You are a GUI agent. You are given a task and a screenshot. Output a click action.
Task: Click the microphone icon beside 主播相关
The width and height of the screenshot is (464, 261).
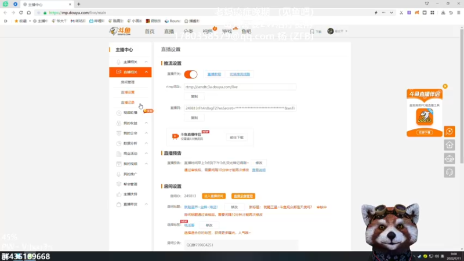click(x=119, y=62)
